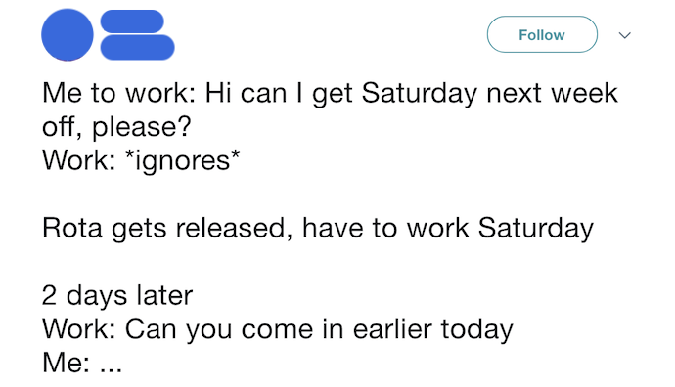Click the word '*ignores*' in the tweet

[x=182, y=161]
